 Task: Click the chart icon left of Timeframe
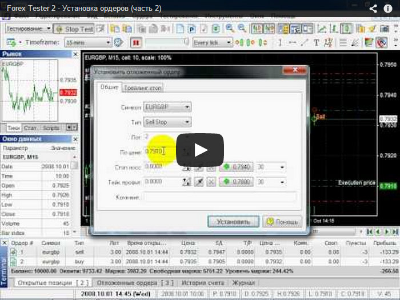(11, 42)
